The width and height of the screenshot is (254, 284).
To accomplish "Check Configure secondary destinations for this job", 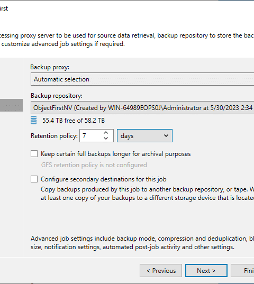I will tap(34, 179).
